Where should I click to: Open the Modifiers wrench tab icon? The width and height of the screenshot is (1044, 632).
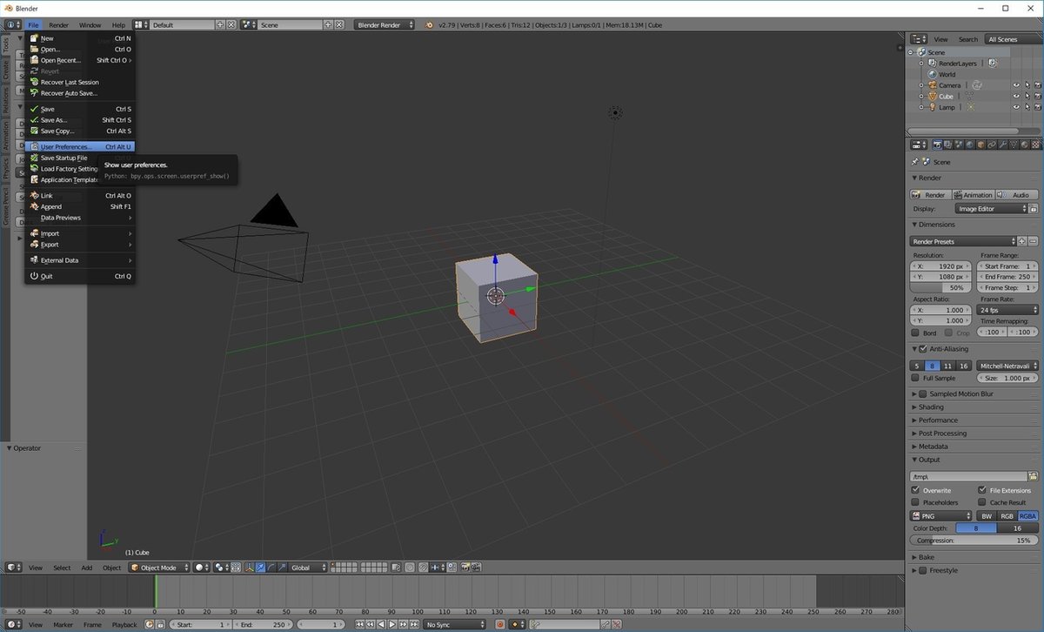(1003, 145)
